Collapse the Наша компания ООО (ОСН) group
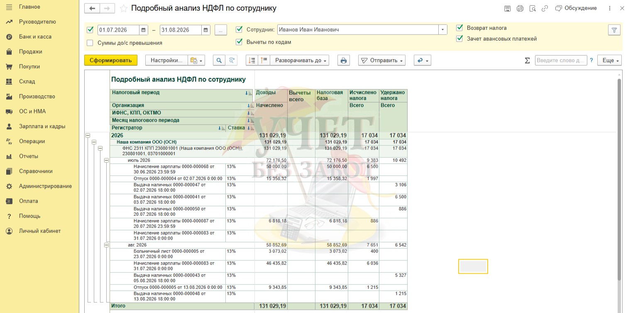Image resolution: width=628 pixels, height=313 pixels. click(94, 142)
